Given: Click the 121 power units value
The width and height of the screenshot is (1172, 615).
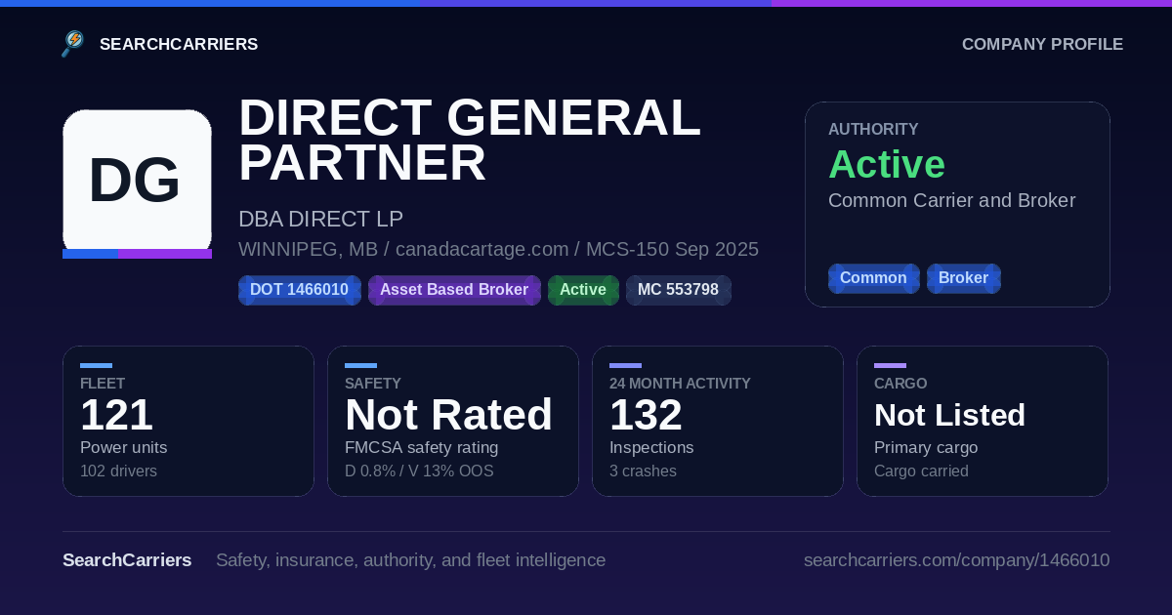Looking at the screenshot, I should pos(116,415).
